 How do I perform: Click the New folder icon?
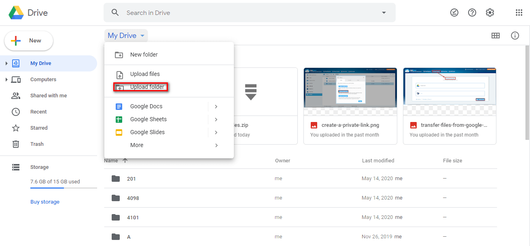pyautogui.click(x=119, y=55)
